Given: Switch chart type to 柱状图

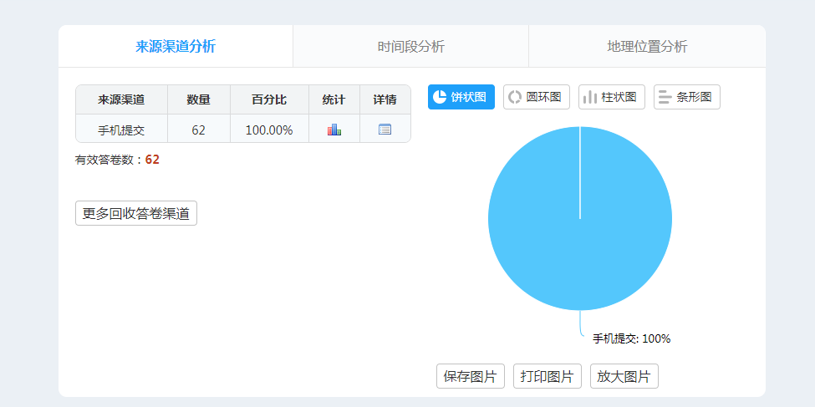Looking at the screenshot, I should 612,97.
